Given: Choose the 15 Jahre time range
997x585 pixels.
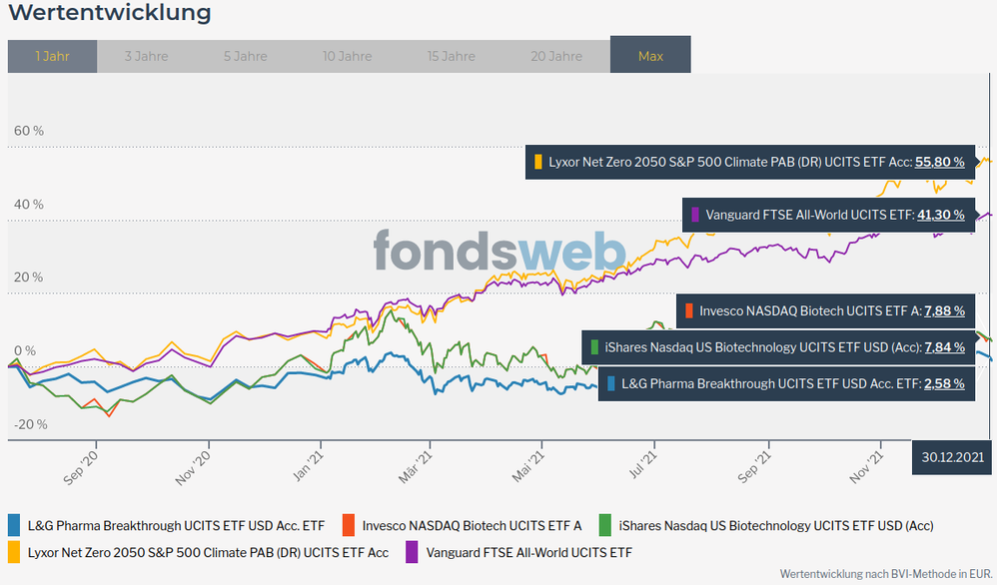Looking at the screenshot, I should (x=452, y=56).
